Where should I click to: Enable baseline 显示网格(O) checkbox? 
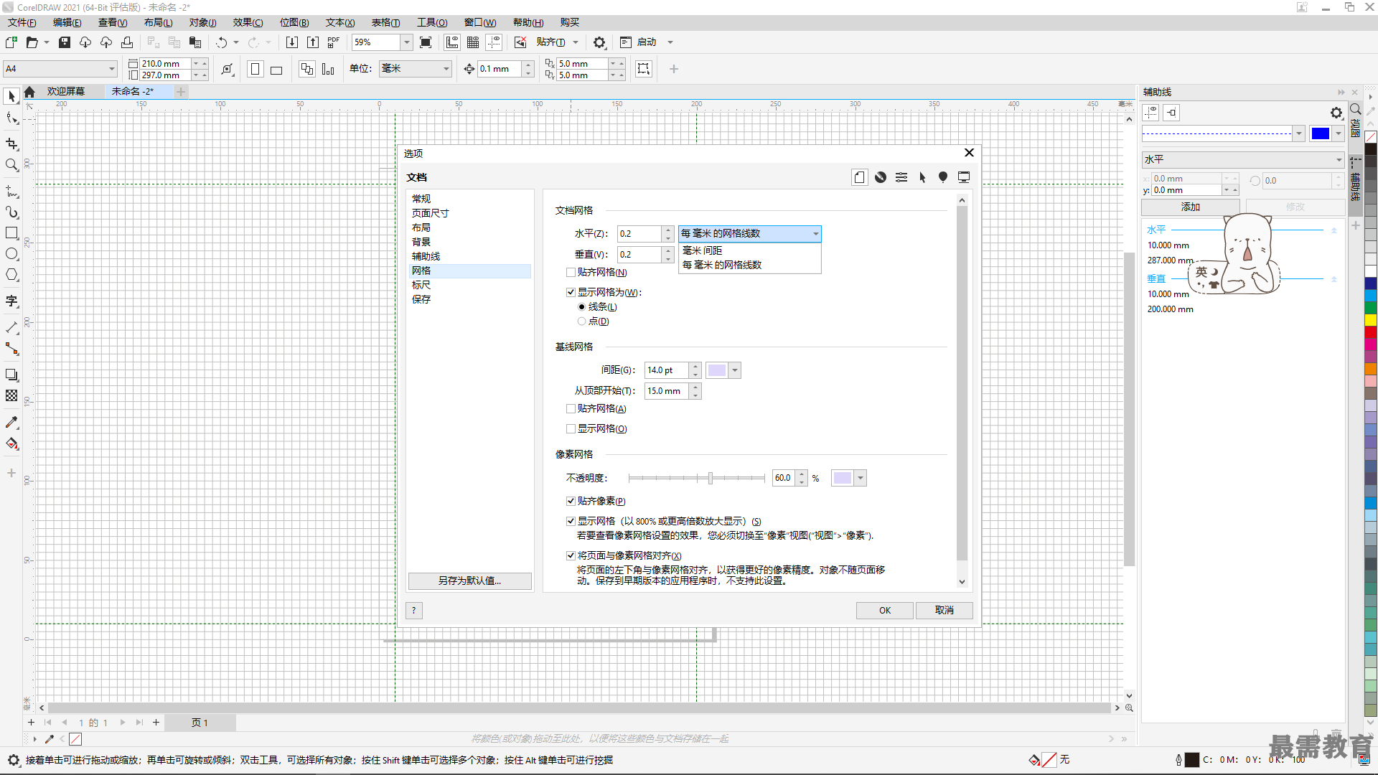(571, 429)
